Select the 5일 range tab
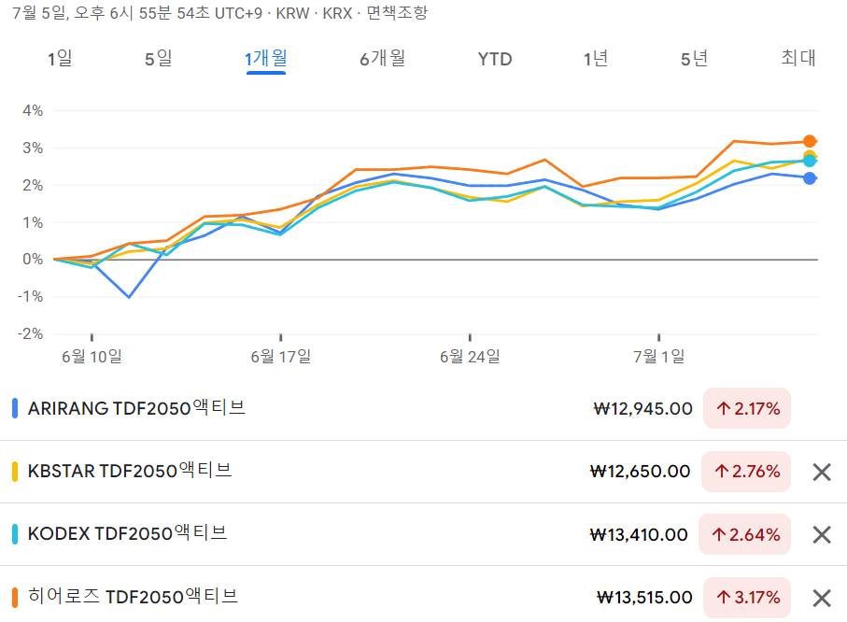847x622 pixels. tap(158, 58)
